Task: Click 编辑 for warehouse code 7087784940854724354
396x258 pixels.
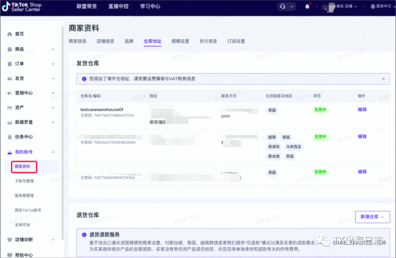Action: click(362, 172)
